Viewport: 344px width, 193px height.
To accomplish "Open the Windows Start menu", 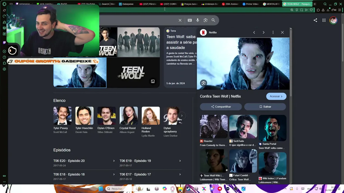I will tap(101, 189).
